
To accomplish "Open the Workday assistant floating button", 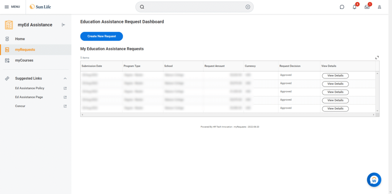I will tap(374, 179).
